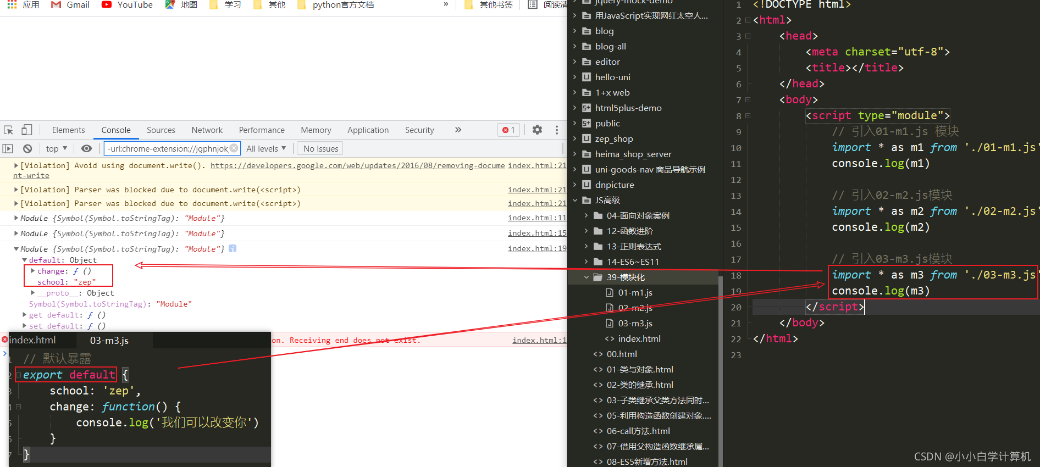Viewport: 1040px width, 467px height.
Task: Fold the html tag on line 2
Action: click(748, 20)
